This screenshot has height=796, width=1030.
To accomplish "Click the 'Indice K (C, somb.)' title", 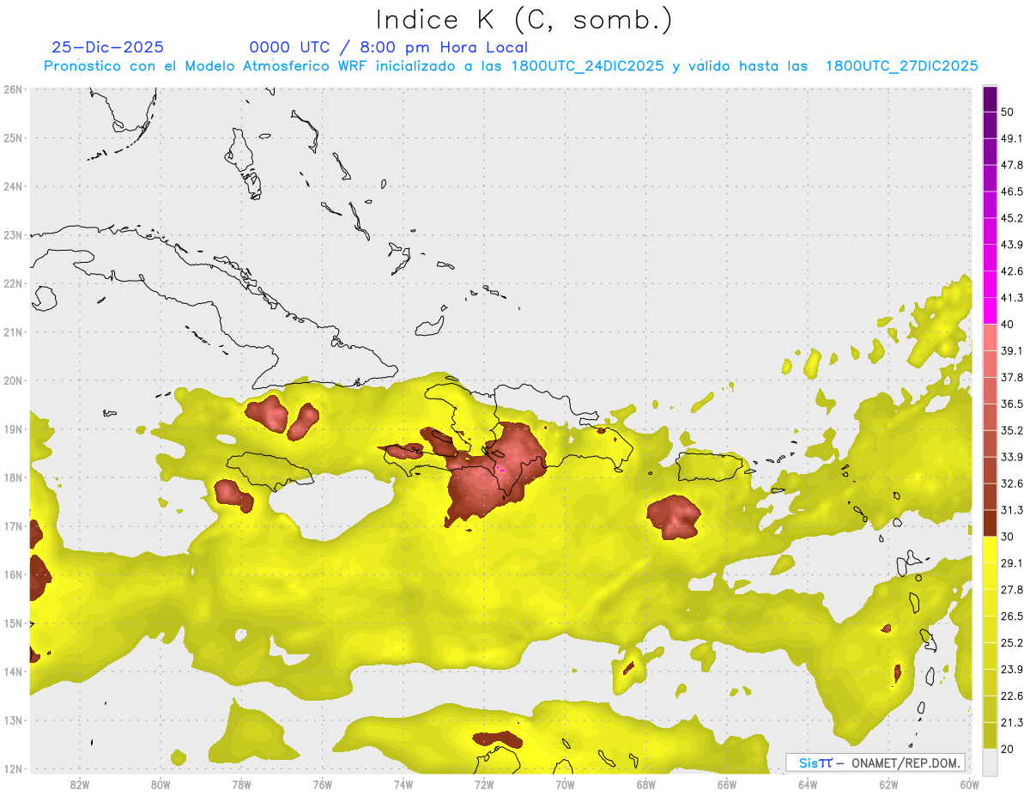I will coord(524,20).
